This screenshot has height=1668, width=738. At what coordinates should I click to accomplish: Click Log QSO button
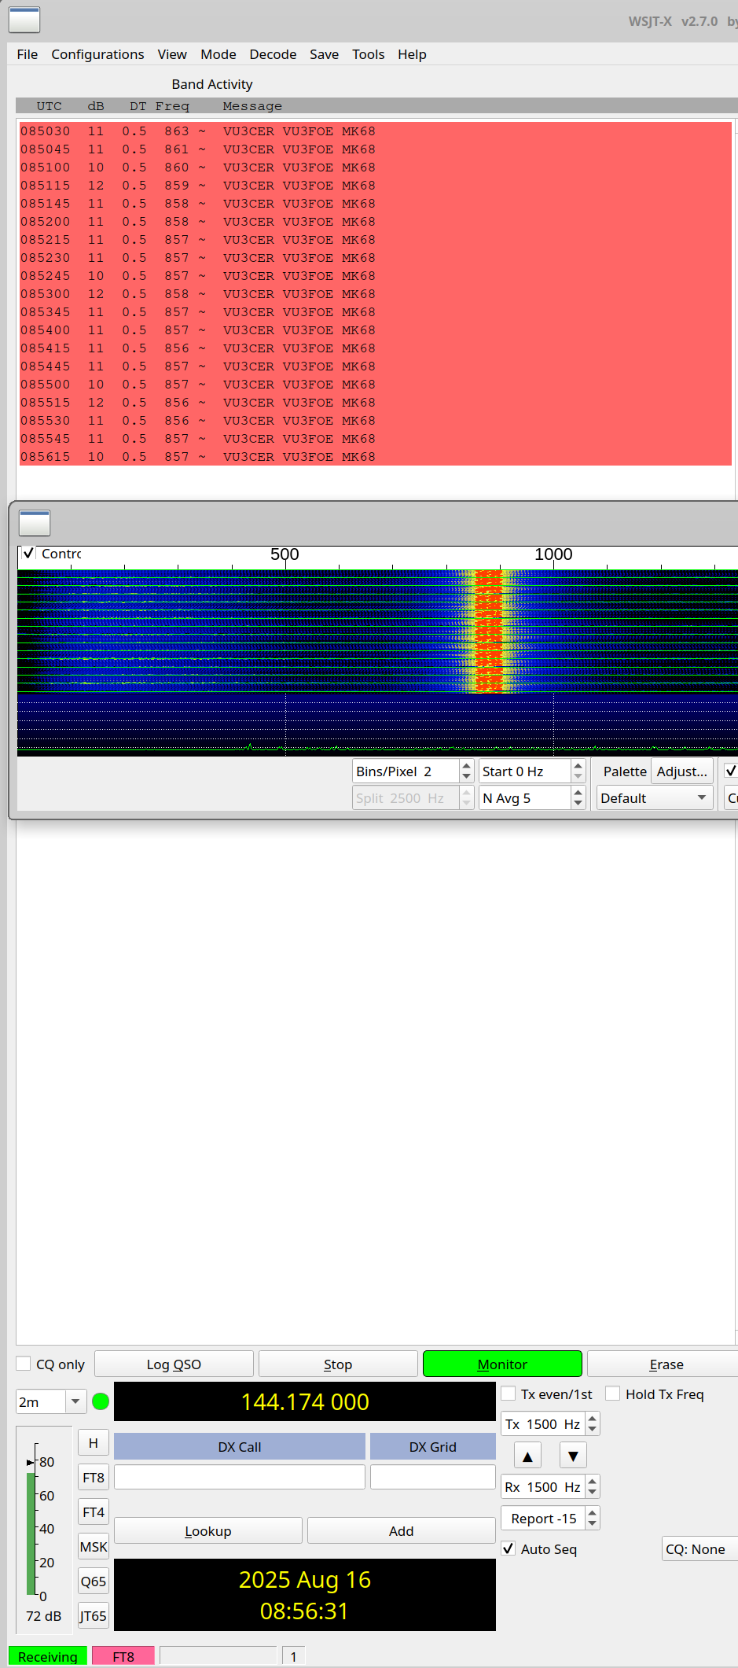tap(174, 1364)
